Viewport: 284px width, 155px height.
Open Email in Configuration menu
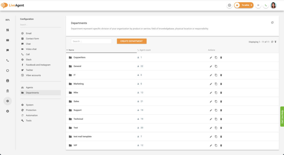coord(29,33)
